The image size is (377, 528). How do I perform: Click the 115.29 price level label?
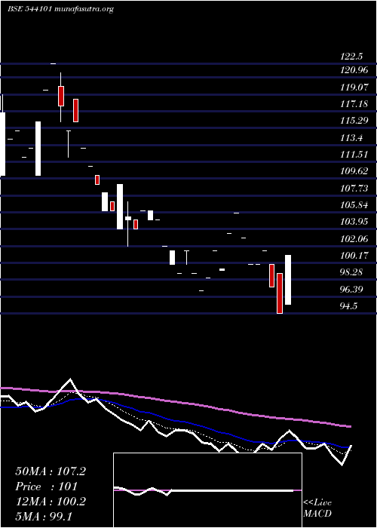point(354,121)
